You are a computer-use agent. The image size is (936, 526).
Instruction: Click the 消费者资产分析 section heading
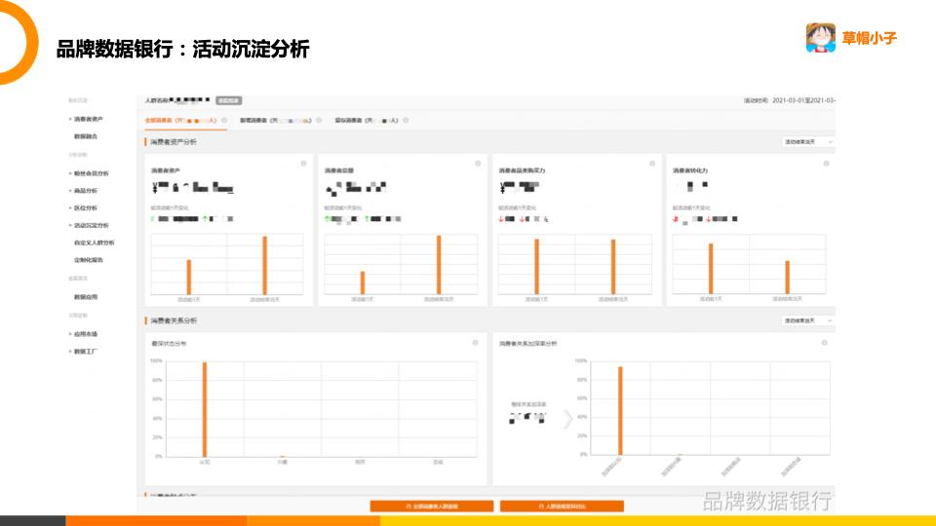point(174,142)
